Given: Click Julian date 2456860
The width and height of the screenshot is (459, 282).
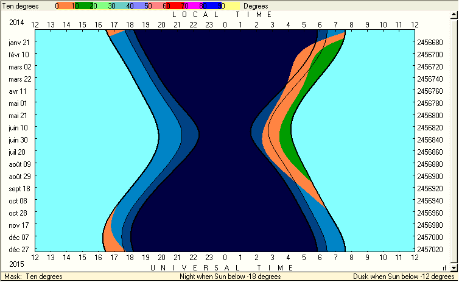Looking at the screenshot, I should click(x=430, y=152).
